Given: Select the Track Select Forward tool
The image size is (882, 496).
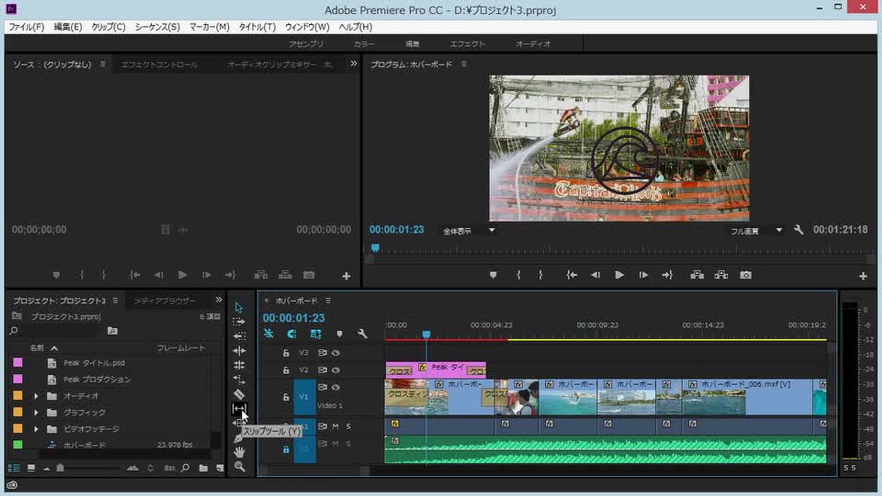Looking at the screenshot, I should click(x=239, y=322).
